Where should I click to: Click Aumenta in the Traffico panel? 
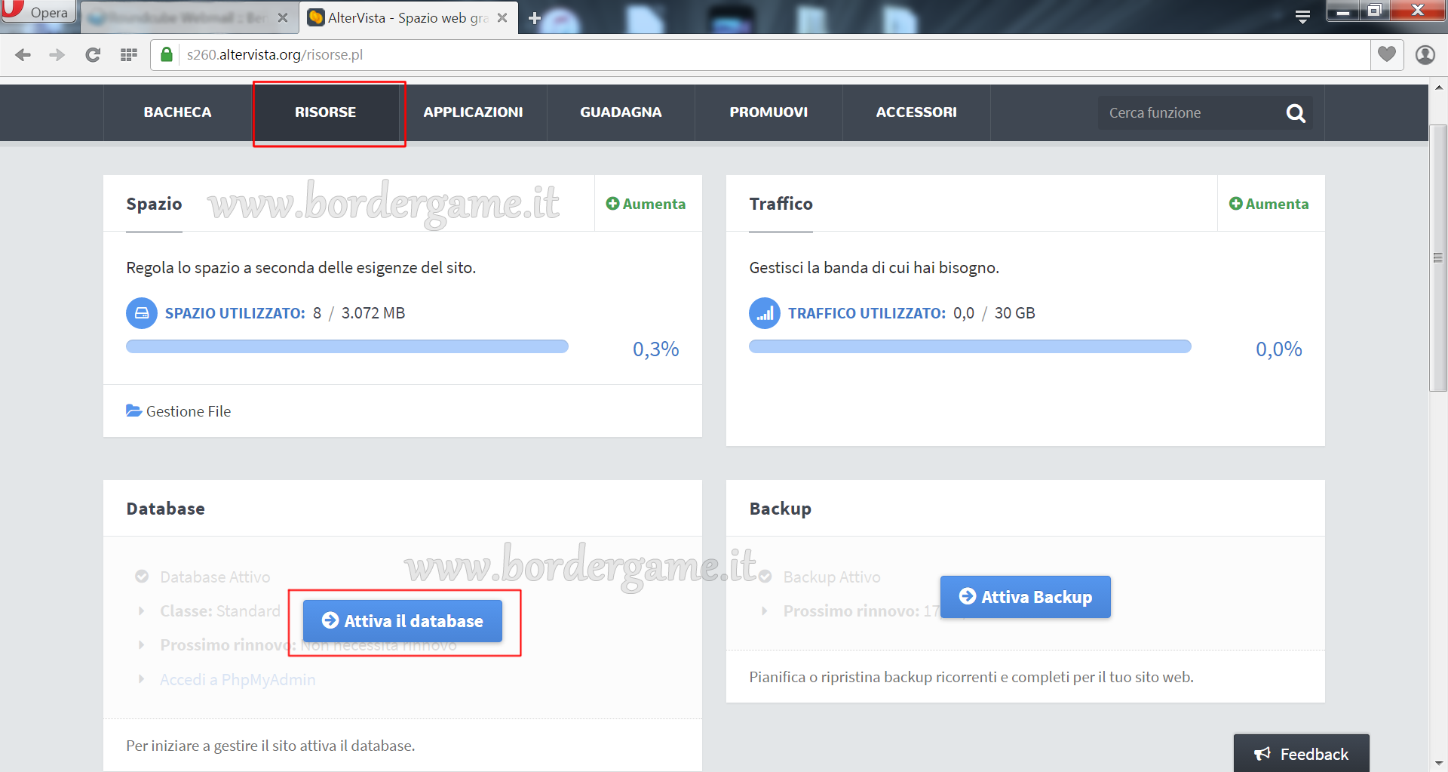pos(1269,204)
